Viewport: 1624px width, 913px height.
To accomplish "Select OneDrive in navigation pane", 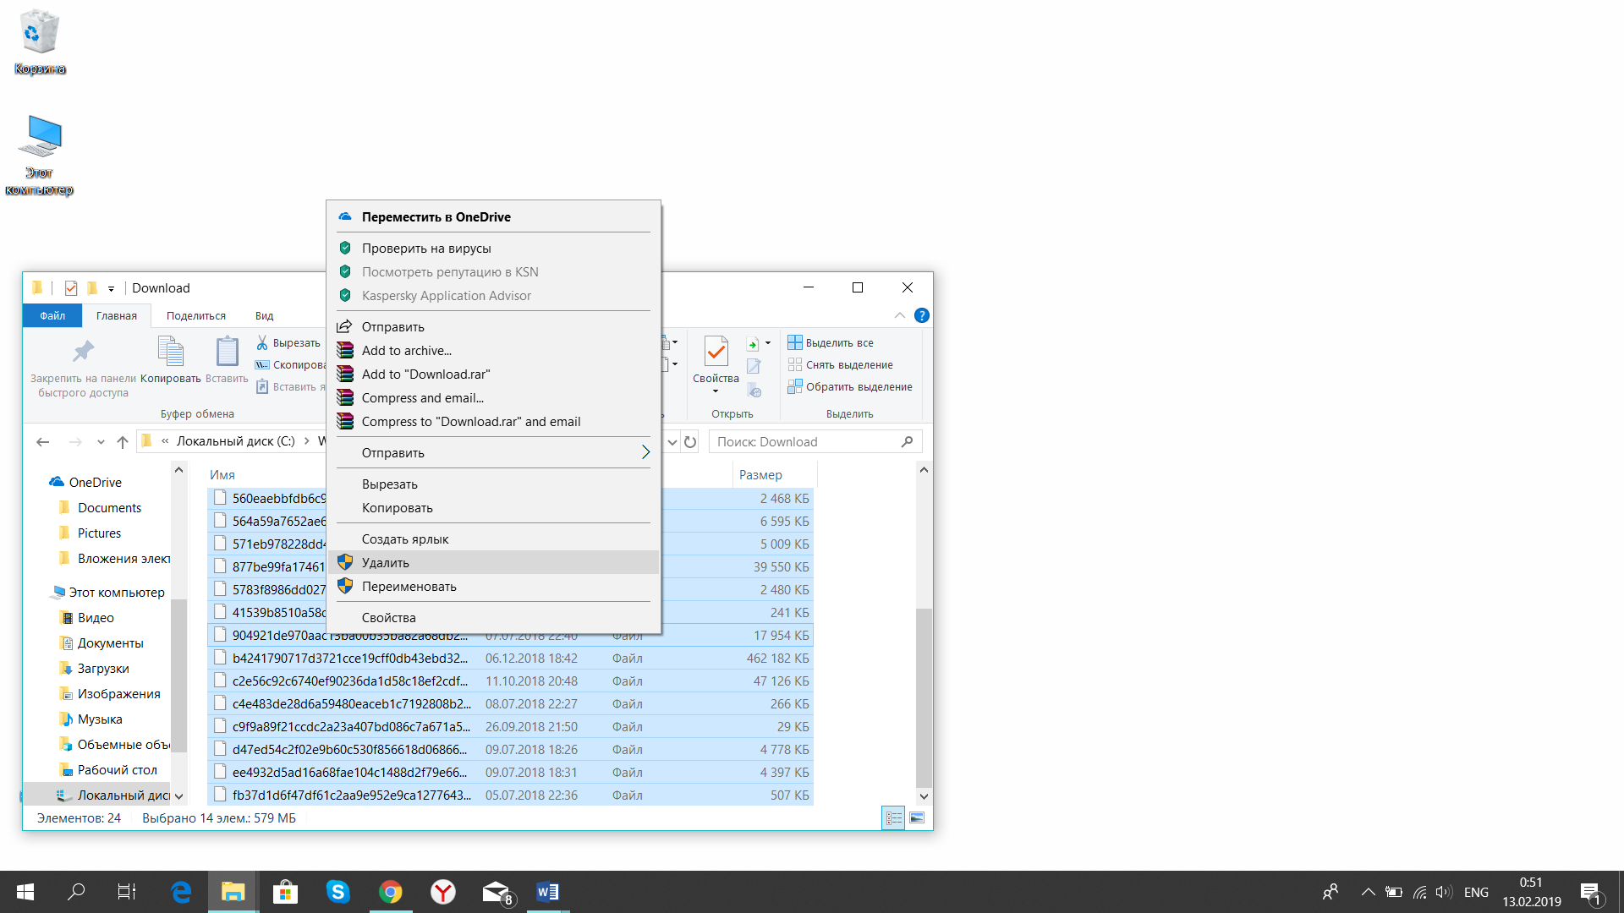I will (x=95, y=482).
